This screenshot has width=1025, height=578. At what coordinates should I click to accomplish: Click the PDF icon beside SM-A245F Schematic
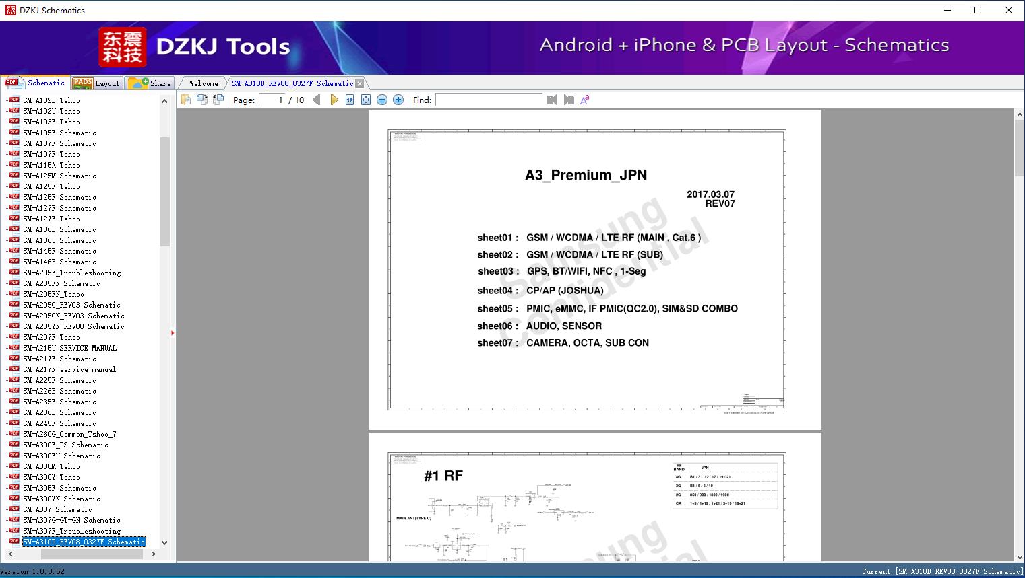click(x=13, y=423)
